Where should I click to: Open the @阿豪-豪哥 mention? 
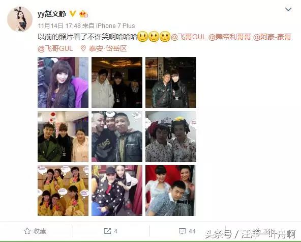tap(273, 37)
